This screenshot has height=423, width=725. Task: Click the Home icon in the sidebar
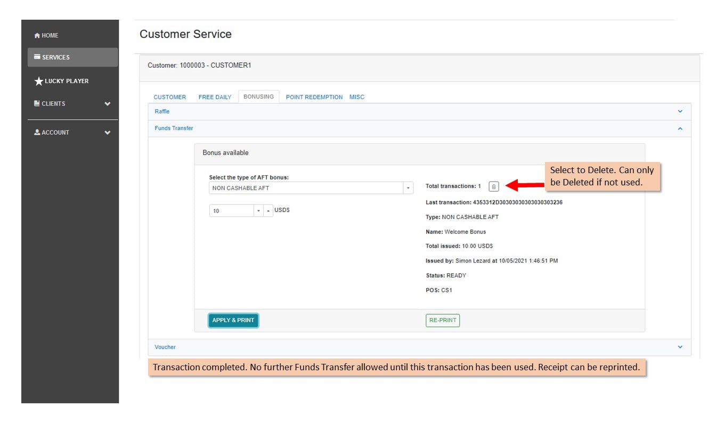pyautogui.click(x=37, y=36)
